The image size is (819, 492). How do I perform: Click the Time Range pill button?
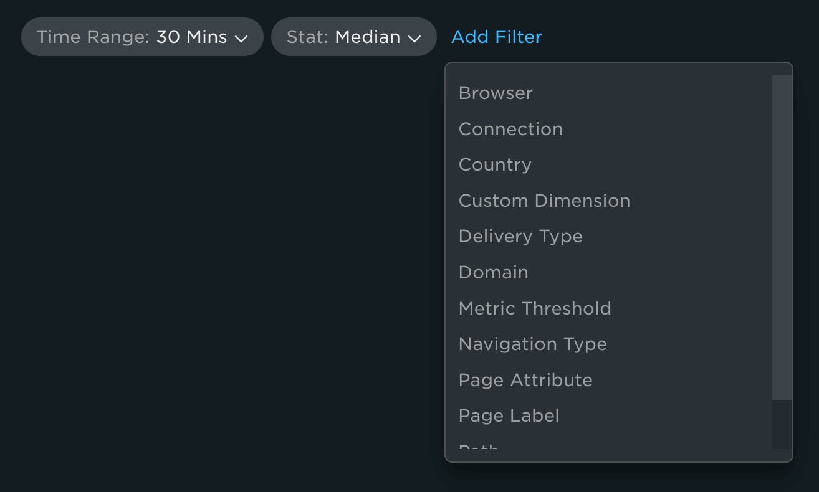point(142,37)
